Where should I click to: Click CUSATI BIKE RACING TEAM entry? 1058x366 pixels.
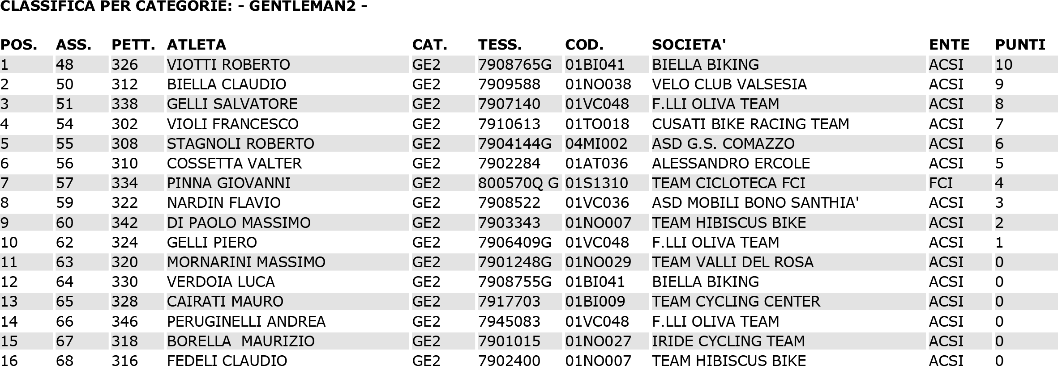pos(750,124)
